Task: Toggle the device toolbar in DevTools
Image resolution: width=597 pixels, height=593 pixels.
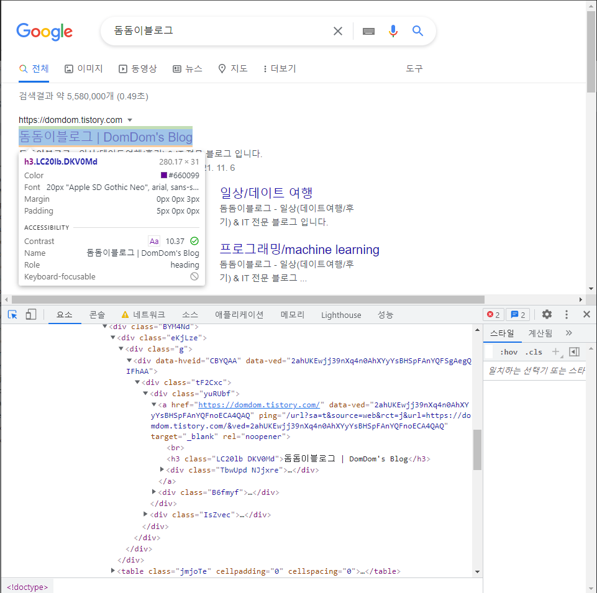Action: [31, 314]
